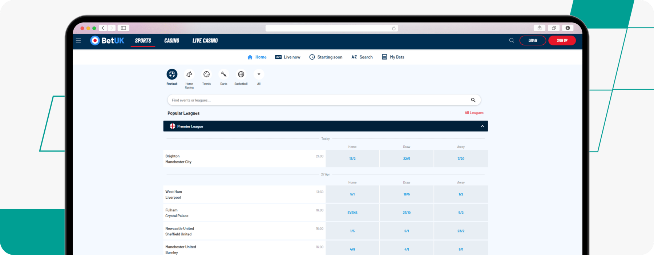This screenshot has width=654, height=255.
Task: Pick Brighton home odds 13/2
Action: click(x=352, y=159)
